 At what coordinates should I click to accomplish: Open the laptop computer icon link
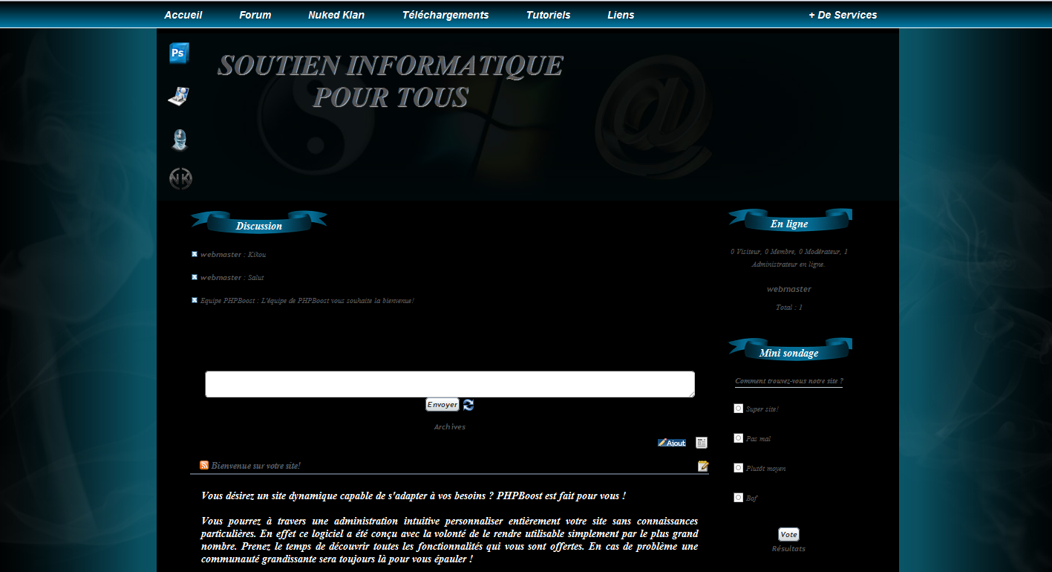point(179,97)
